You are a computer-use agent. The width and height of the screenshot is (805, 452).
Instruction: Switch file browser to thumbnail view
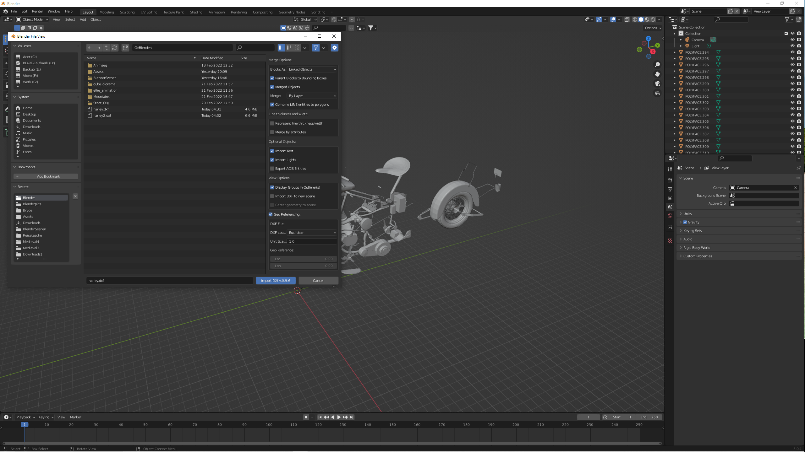(x=297, y=48)
